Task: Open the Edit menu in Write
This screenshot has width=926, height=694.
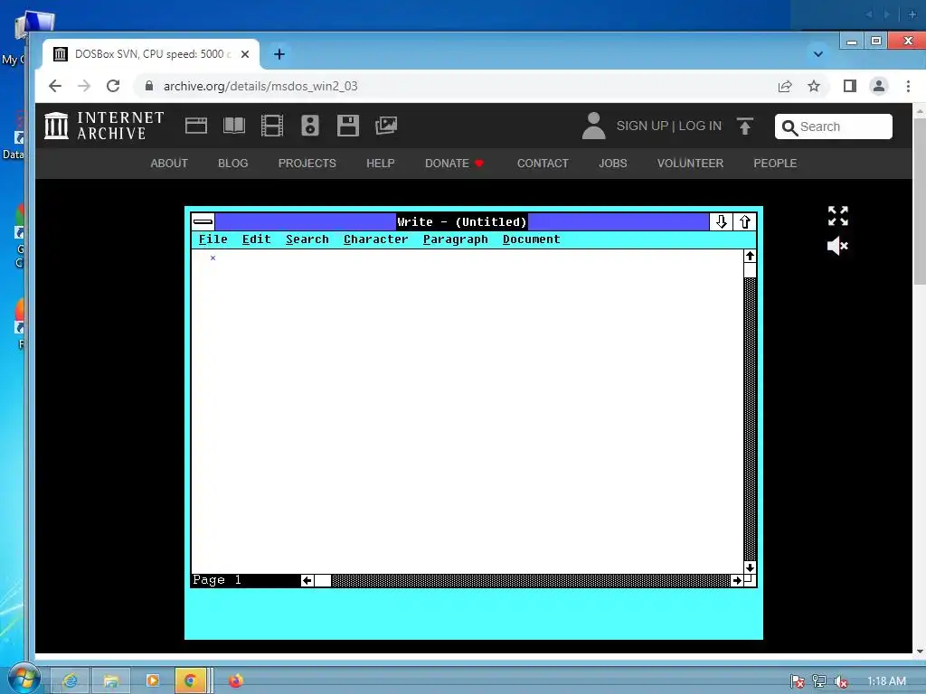Action: 256,239
